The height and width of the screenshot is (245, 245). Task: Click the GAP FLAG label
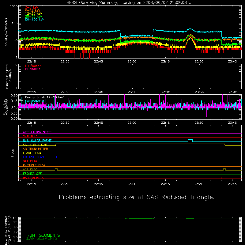[x=30, y=136]
